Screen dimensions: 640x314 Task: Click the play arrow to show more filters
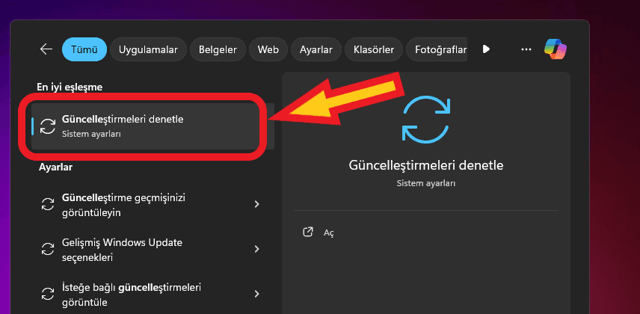pyautogui.click(x=486, y=49)
